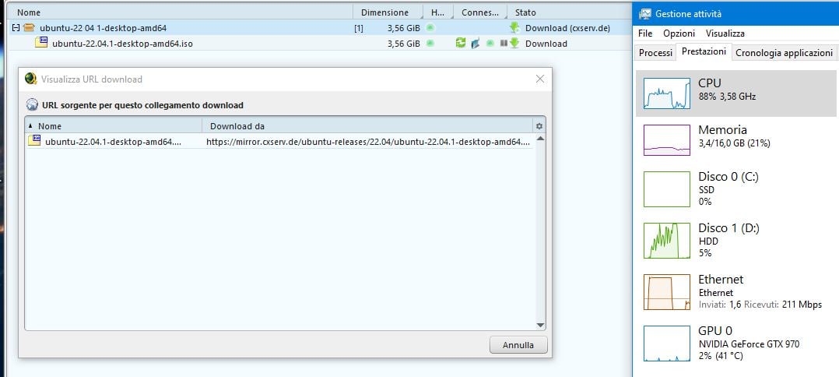Click the package box icon for ubuntu-22 04 1-desktop-amd64

pos(29,28)
